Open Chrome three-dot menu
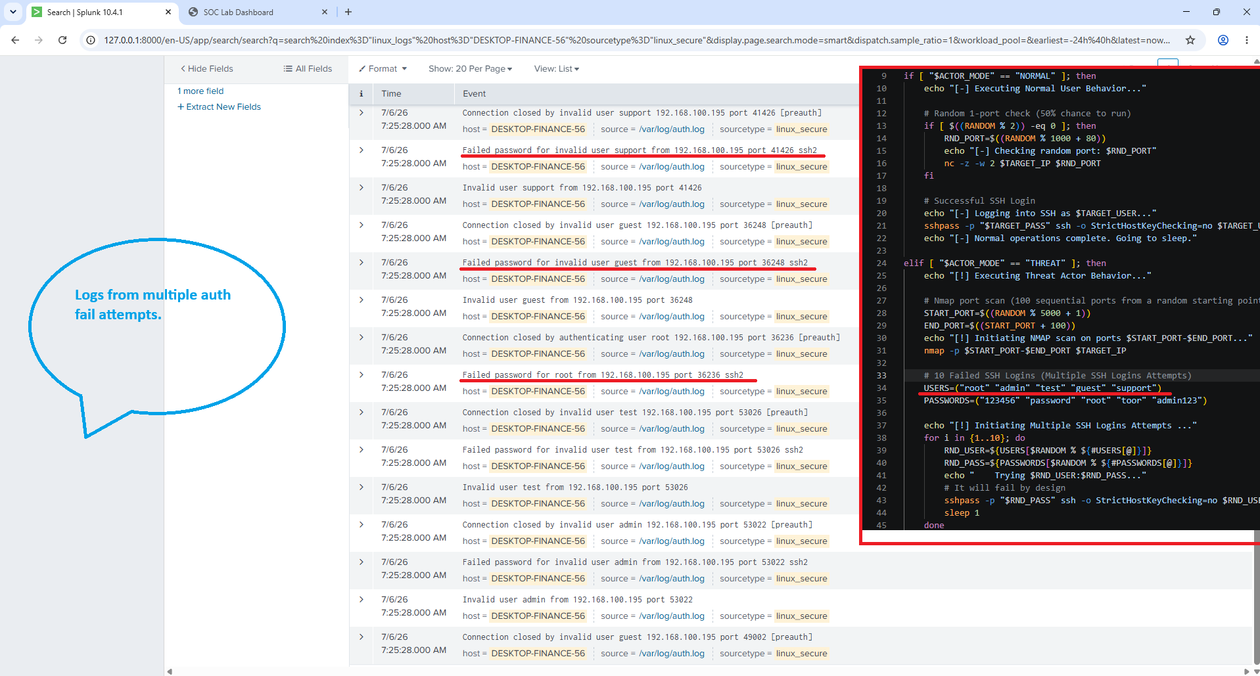The height and width of the screenshot is (676, 1260). (1247, 40)
